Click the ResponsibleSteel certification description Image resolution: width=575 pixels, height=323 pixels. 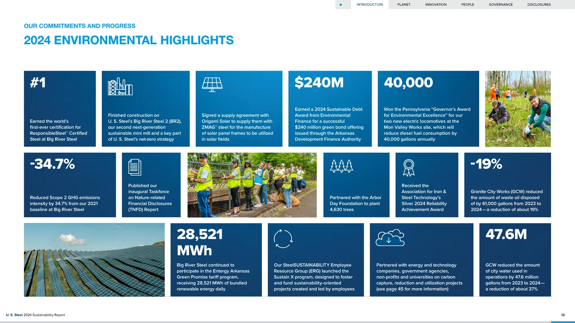point(58,130)
